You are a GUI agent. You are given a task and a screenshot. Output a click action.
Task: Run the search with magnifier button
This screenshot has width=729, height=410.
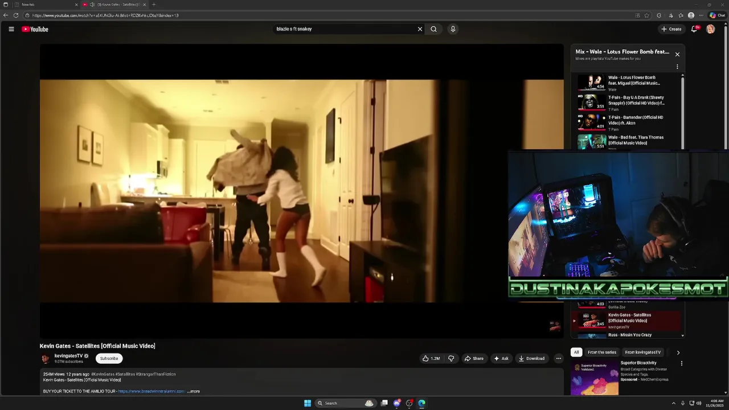coord(434,29)
